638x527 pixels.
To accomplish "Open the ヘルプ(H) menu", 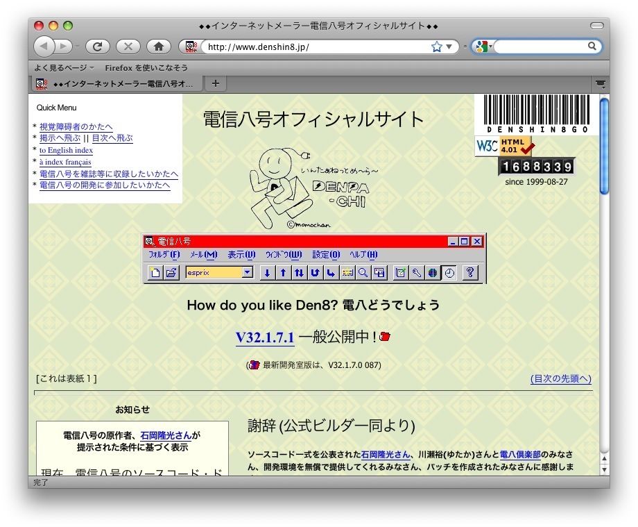I will 363,255.
